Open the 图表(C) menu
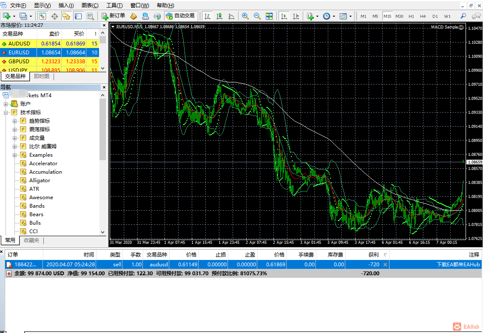This screenshot has width=483, height=333. pos(90,6)
